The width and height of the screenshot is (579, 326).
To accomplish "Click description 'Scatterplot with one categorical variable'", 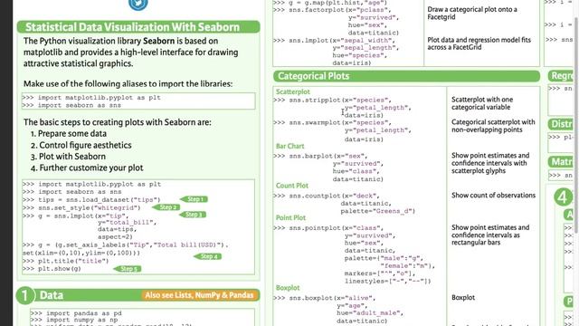I will 482,103.
